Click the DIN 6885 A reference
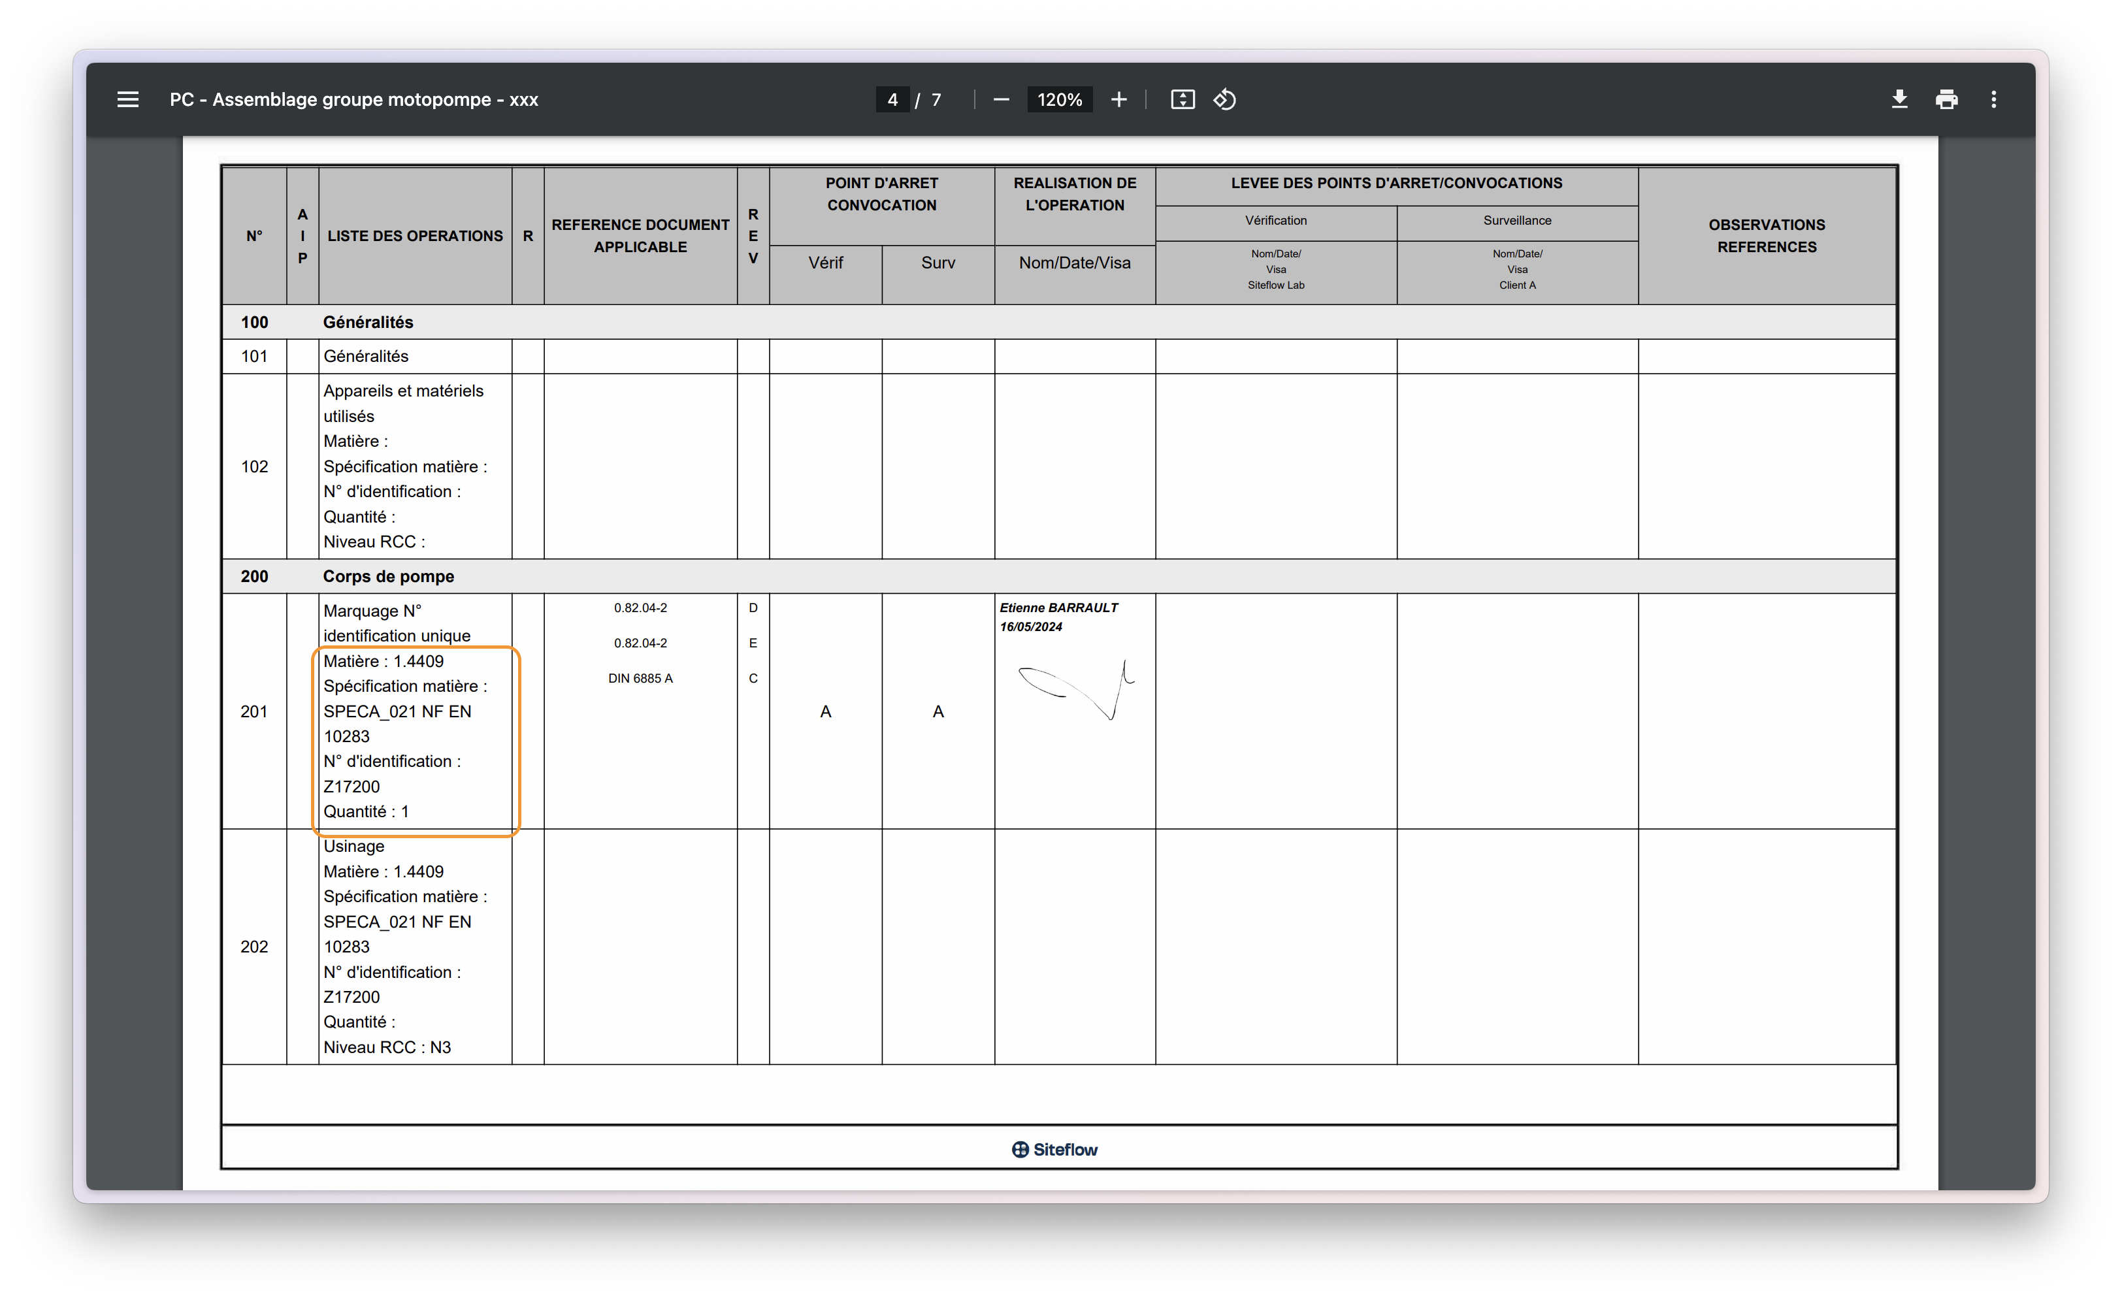The width and height of the screenshot is (2122, 1300). [x=640, y=678]
